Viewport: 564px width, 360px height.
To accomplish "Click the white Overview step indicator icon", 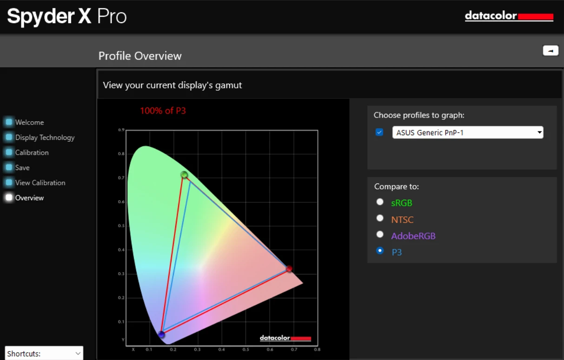I will (9, 197).
